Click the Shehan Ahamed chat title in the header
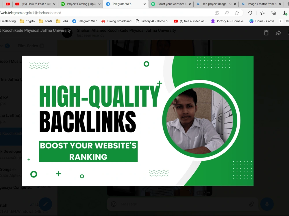 (x=127, y=31)
